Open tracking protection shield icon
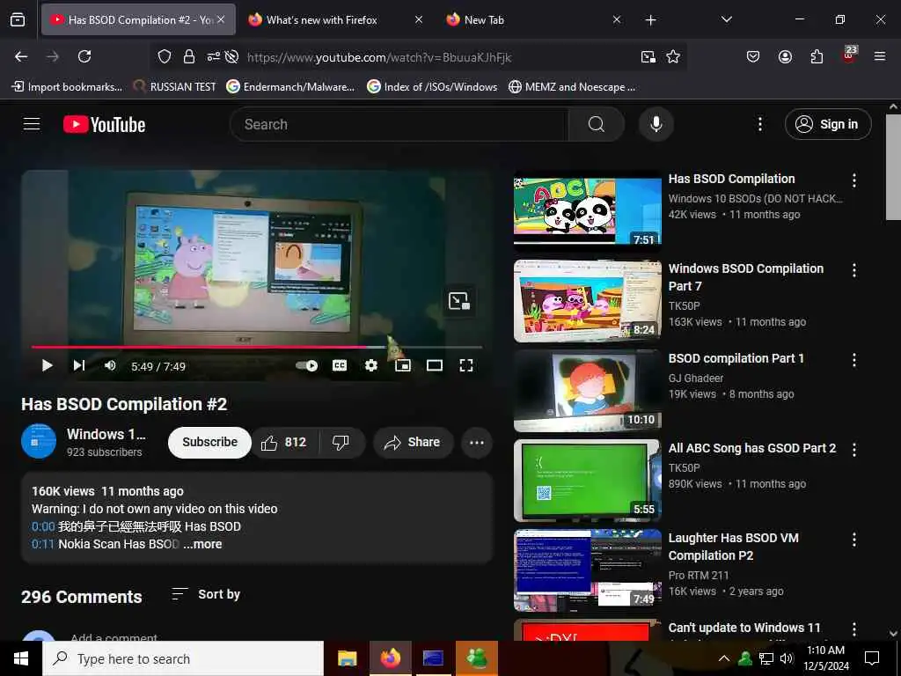Viewport: 901px width, 676px height. pyautogui.click(x=165, y=56)
